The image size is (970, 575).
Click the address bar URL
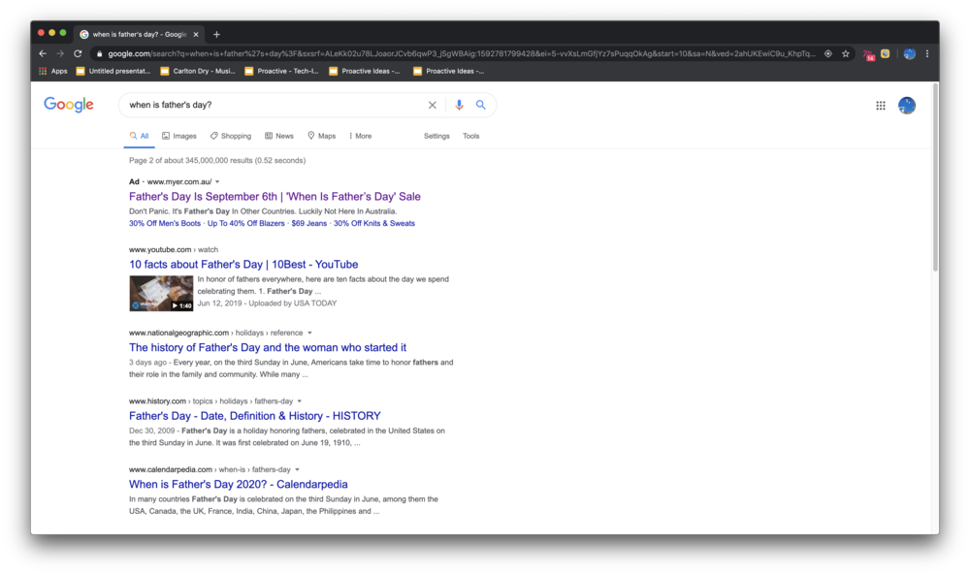[461, 53]
